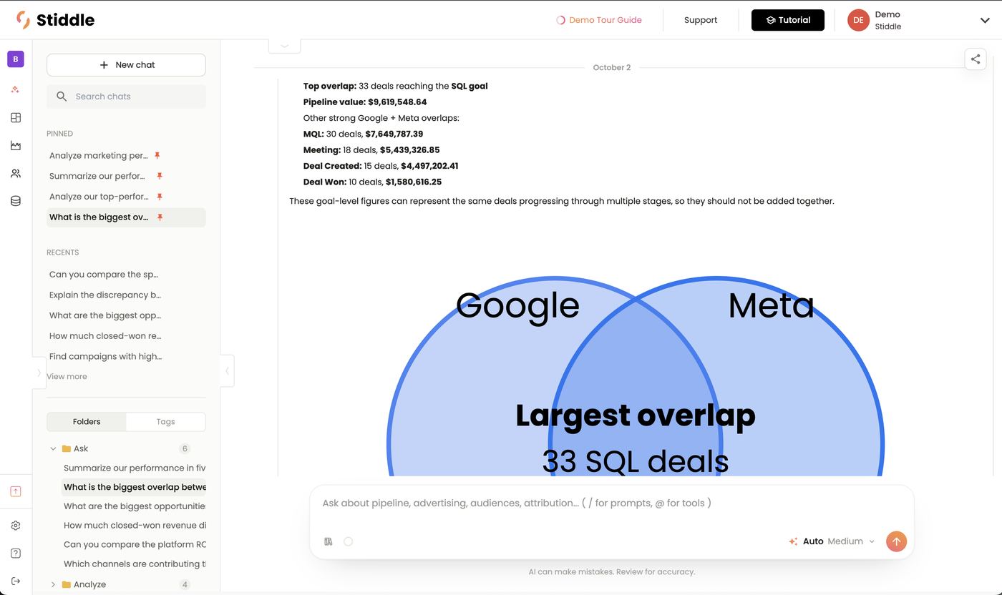Switch to the Tags tab

click(x=165, y=422)
